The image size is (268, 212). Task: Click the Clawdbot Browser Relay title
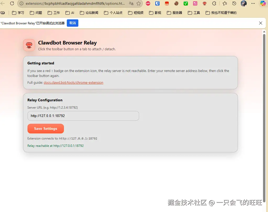pyautogui.click(x=67, y=43)
